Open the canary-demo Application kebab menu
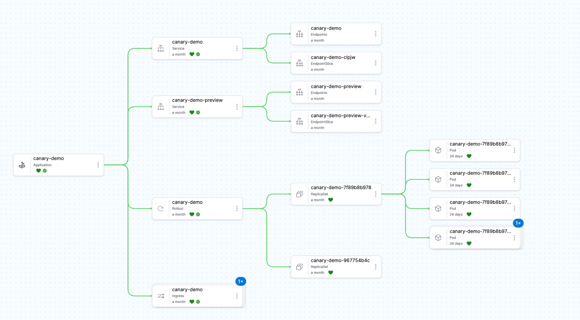Image resolution: width=580 pixels, height=320 pixels. point(98,165)
